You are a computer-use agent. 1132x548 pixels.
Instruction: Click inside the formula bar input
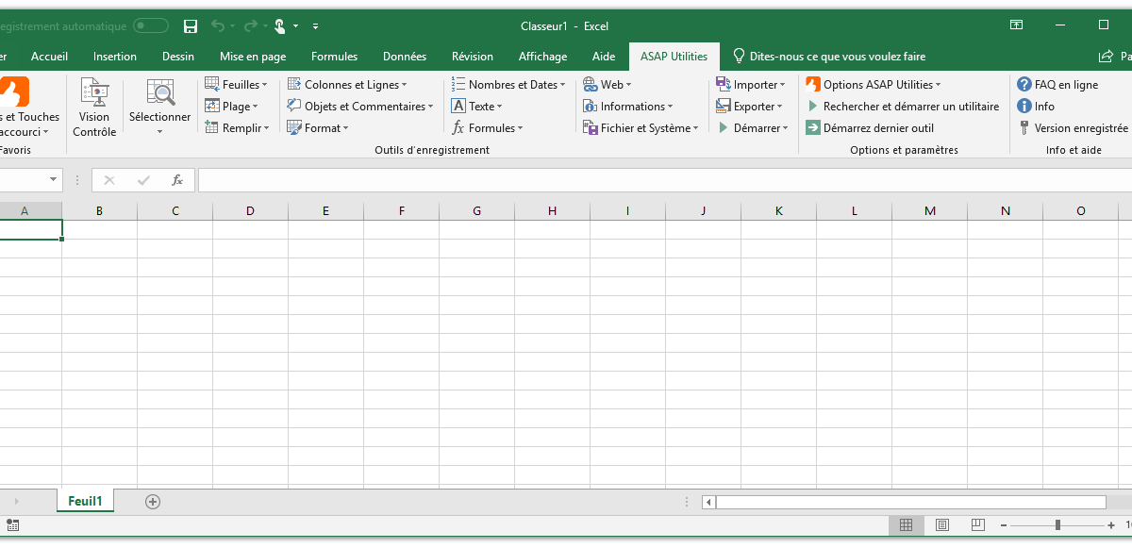point(660,180)
